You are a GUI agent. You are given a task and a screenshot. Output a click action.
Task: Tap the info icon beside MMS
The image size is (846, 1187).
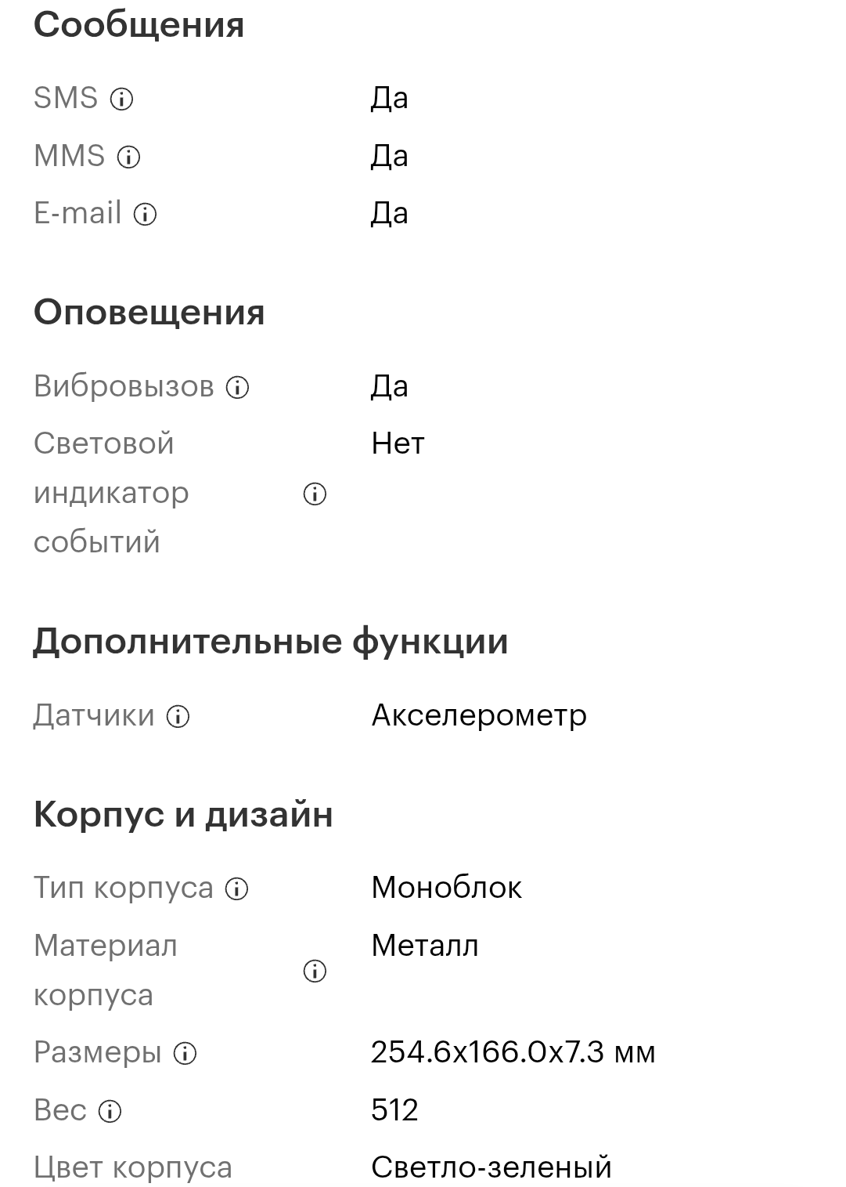[128, 157]
